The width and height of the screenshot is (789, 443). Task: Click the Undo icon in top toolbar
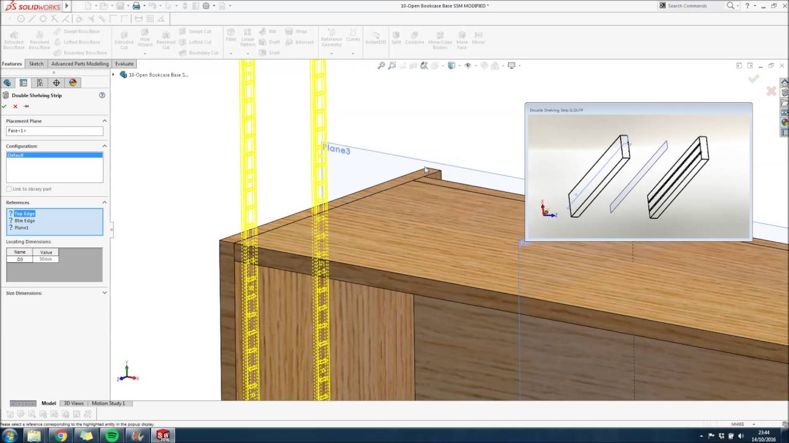pyautogui.click(x=152, y=6)
